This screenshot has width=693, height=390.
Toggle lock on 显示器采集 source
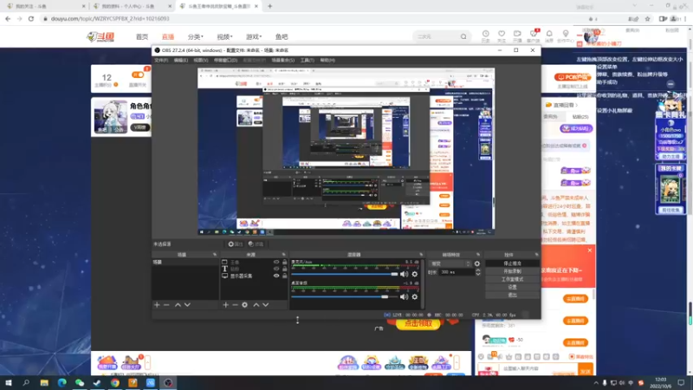click(285, 276)
